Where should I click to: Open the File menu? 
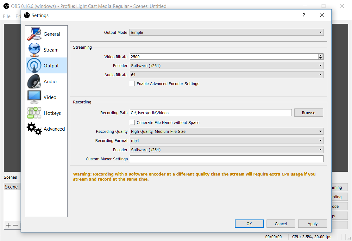[x=6, y=16]
